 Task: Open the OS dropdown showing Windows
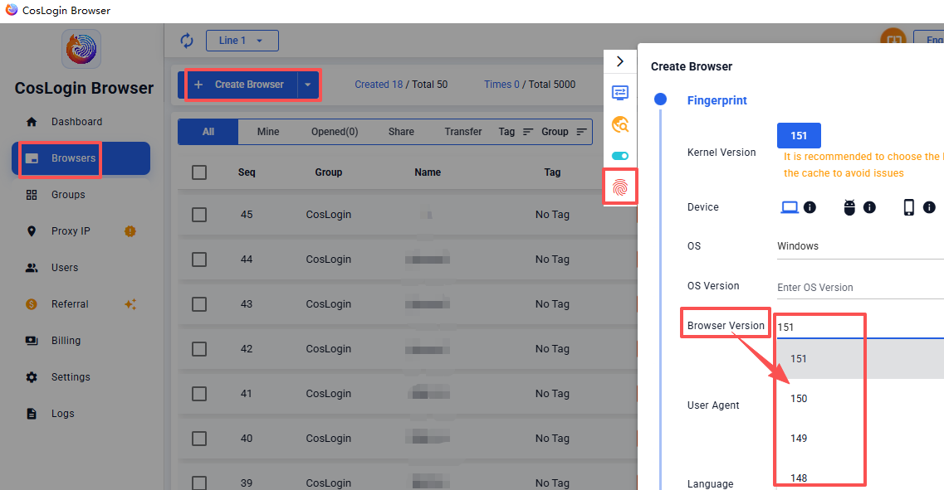pyautogui.click(x=860, y=246)
